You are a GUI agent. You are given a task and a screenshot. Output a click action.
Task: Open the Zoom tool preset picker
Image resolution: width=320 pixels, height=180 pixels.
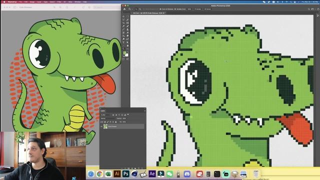(x=130, y=9)
